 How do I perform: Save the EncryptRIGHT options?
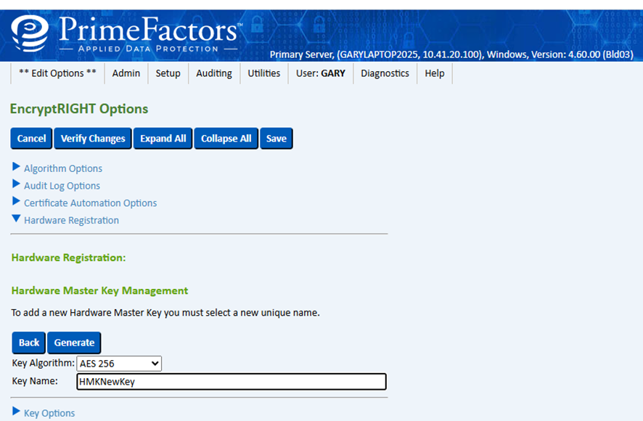coord(277,139)
